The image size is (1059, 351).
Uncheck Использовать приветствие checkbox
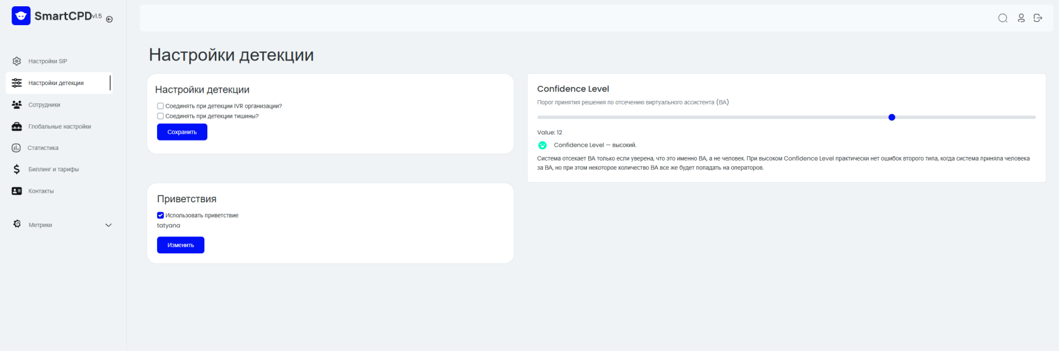tap(160, 215)
